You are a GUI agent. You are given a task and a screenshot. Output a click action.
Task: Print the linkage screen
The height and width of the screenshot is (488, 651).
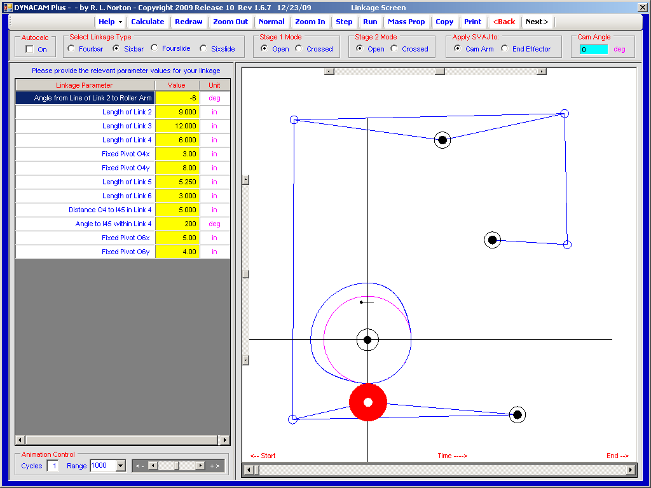point(472,22)
